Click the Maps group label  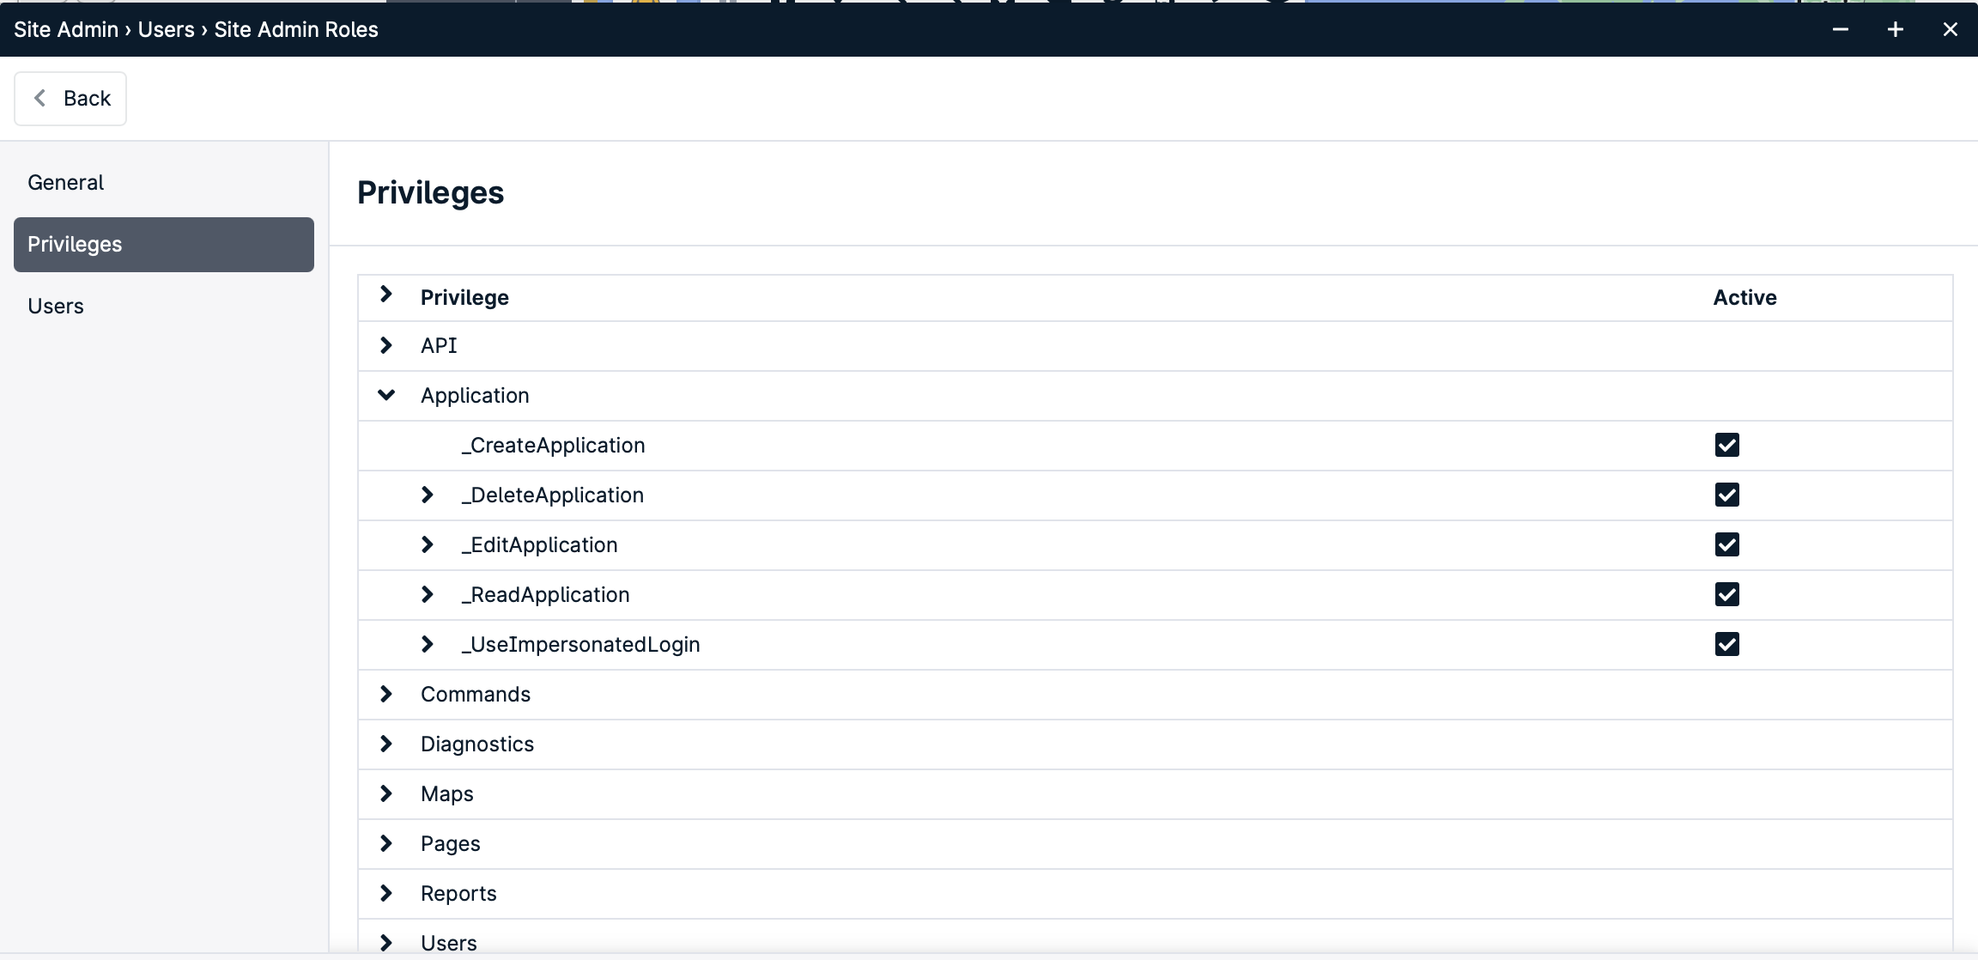coord(447,793)
